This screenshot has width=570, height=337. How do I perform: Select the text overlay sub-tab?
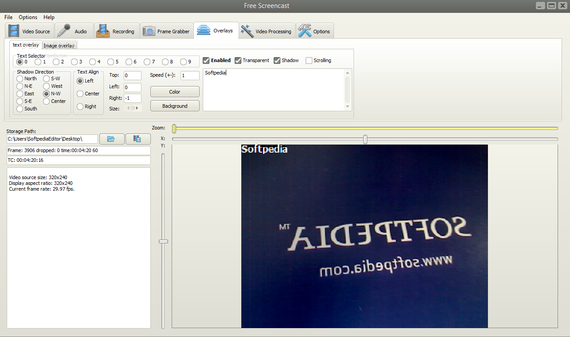pyautogui.click(x=26, y=45)
